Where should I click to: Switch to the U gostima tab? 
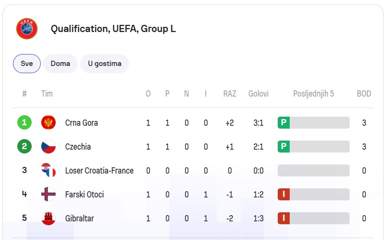coord(105,64)
